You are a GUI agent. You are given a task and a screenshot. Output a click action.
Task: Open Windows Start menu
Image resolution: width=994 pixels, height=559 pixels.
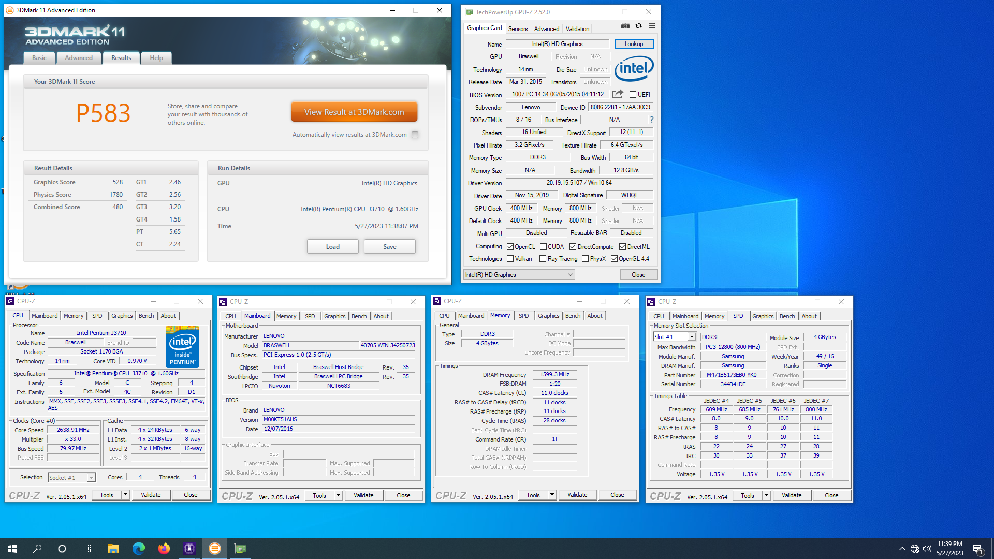tap(12, 549)
